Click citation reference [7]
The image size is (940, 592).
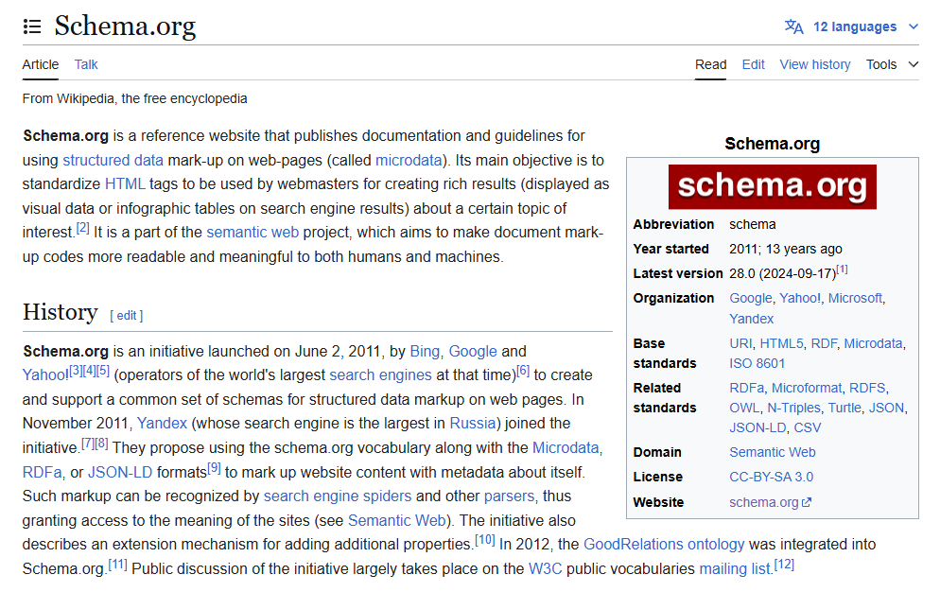88,444
